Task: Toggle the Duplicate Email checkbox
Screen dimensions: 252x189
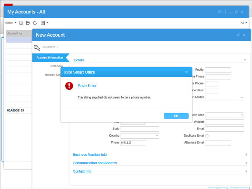Action: [x=207, y=136]
